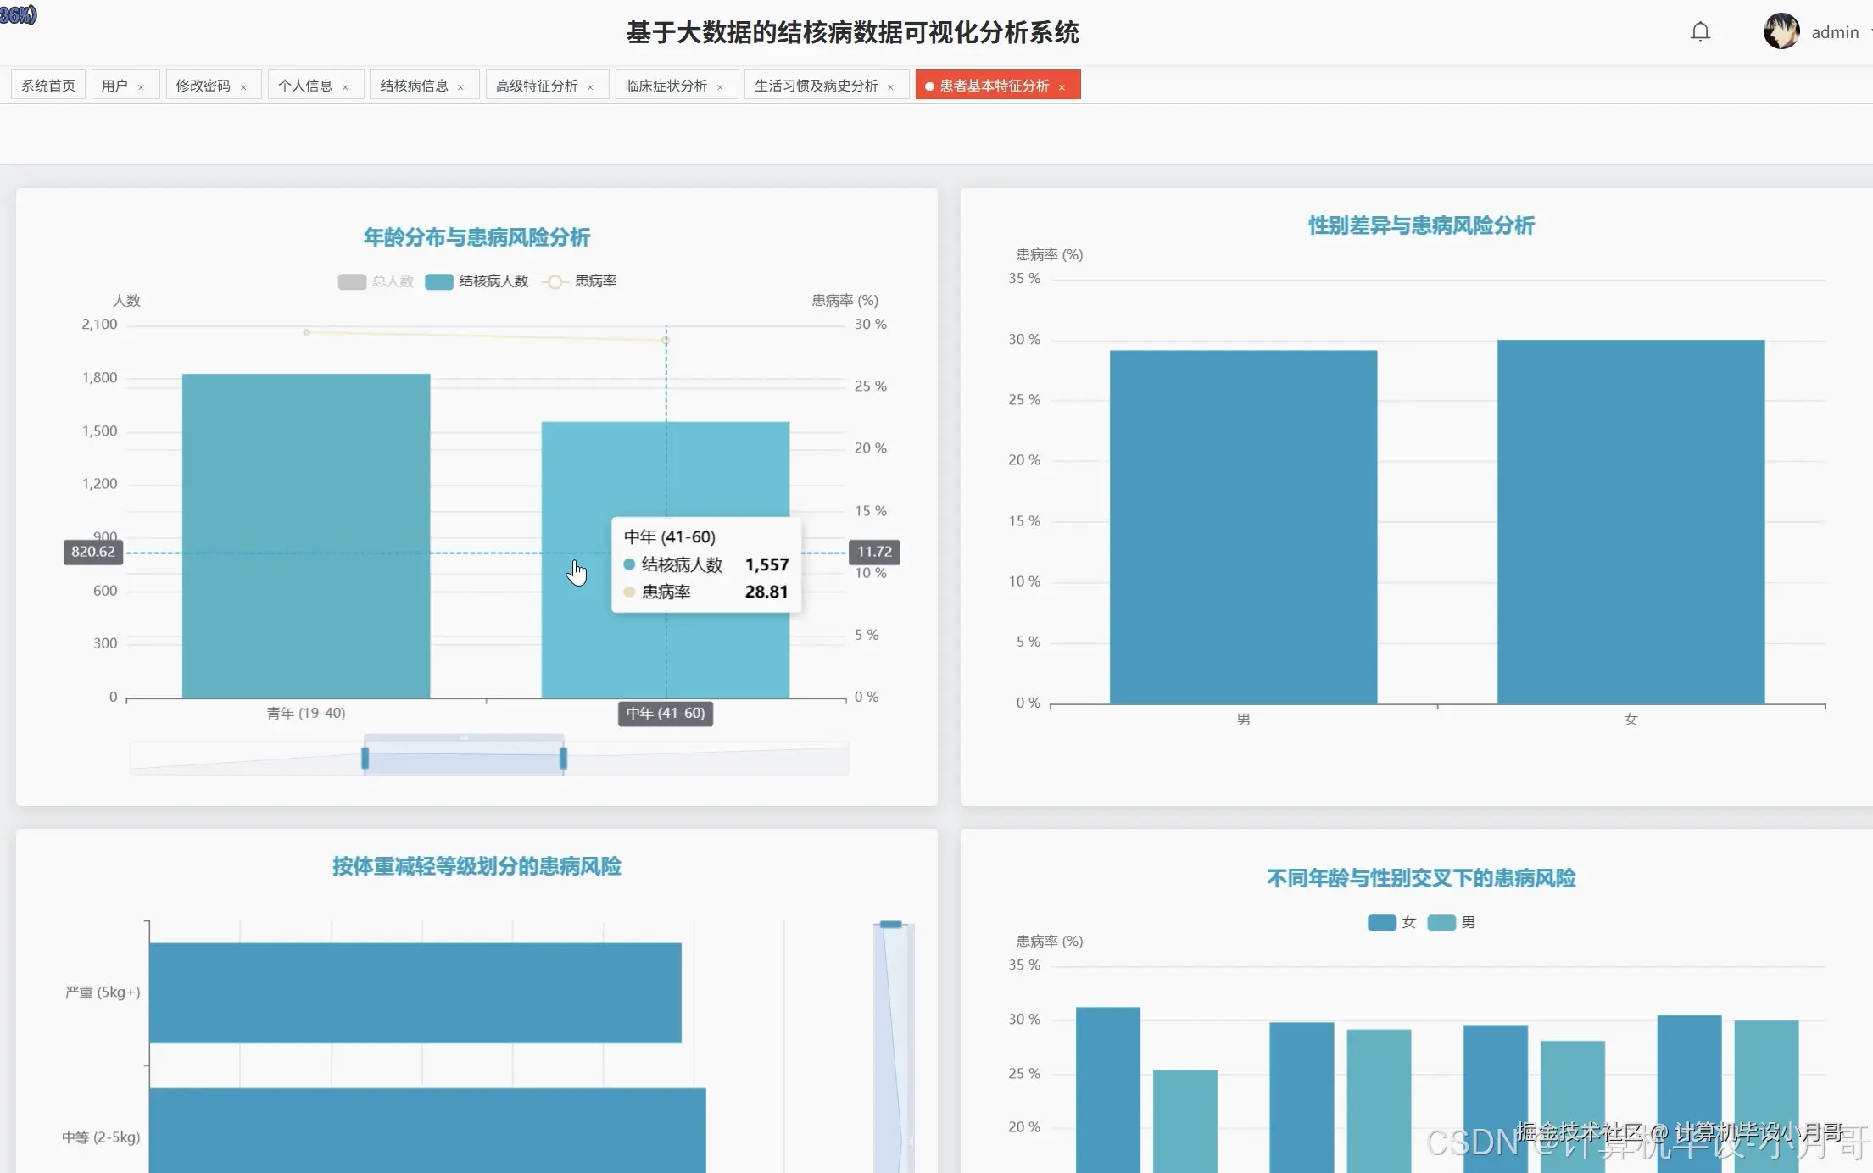Click the left handle of age chart zoom slider
Screen dimensions: 1873x1173
365,758
